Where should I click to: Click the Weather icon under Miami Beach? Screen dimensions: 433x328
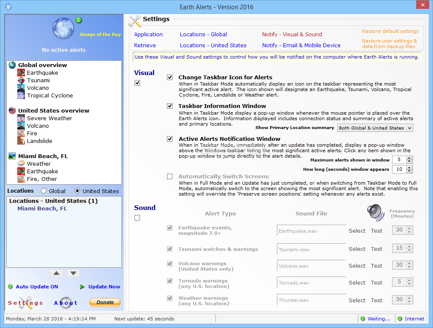click(21, 164)
